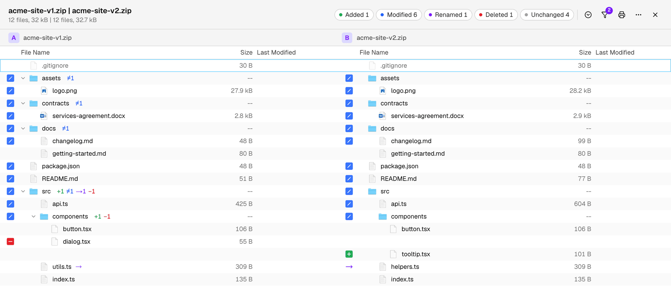The width and height of the screenshot is (671, 293).
Task: Toggle the checkbox for package.json in panel B
Action: click(x=349, y=166)
